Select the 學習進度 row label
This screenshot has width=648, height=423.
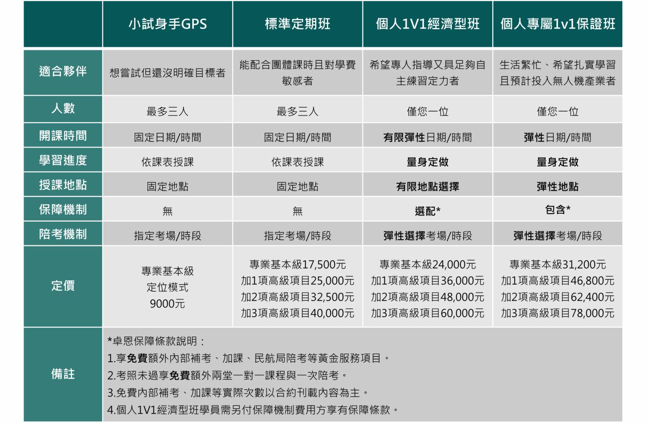[63, 160]
